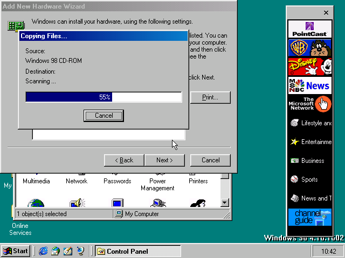This screenshot has height=258, width=345.
Task: Select Power Management in Control Panel
Action: pos(157,184)
